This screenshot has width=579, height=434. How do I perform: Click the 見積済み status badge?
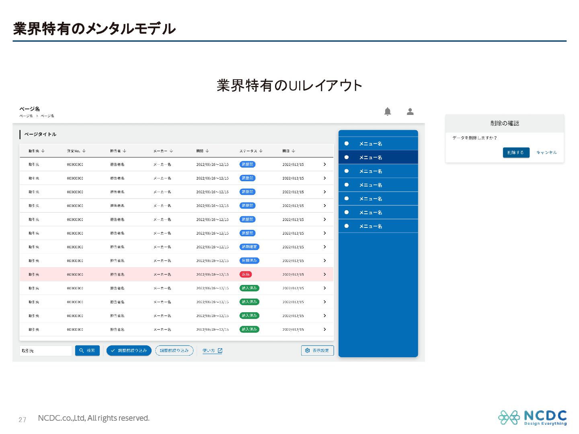249,260
